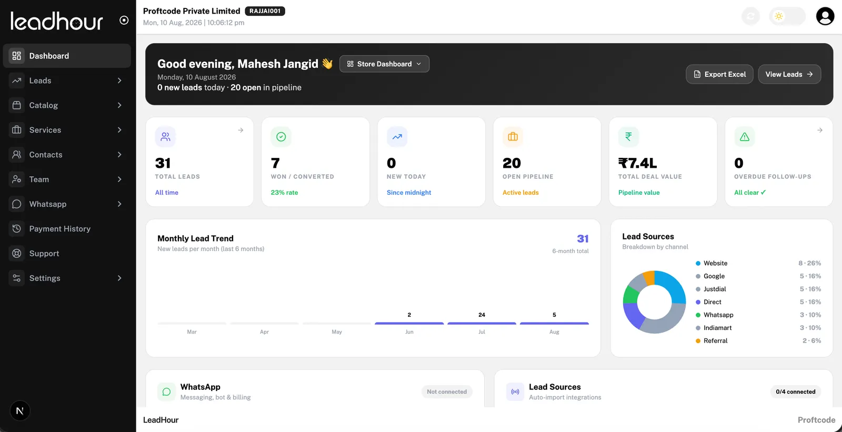842x432 pixels.
Task: Click the Total Leads people icon
Action: [x=165, y=137]
